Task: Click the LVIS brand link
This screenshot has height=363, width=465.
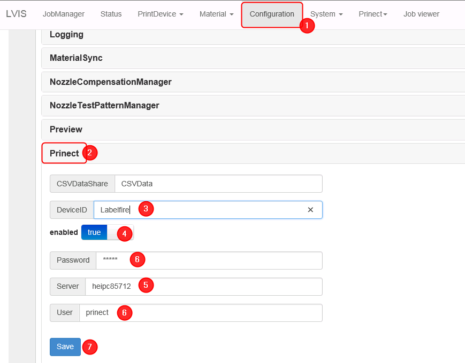Action: (x=16, y=14)
